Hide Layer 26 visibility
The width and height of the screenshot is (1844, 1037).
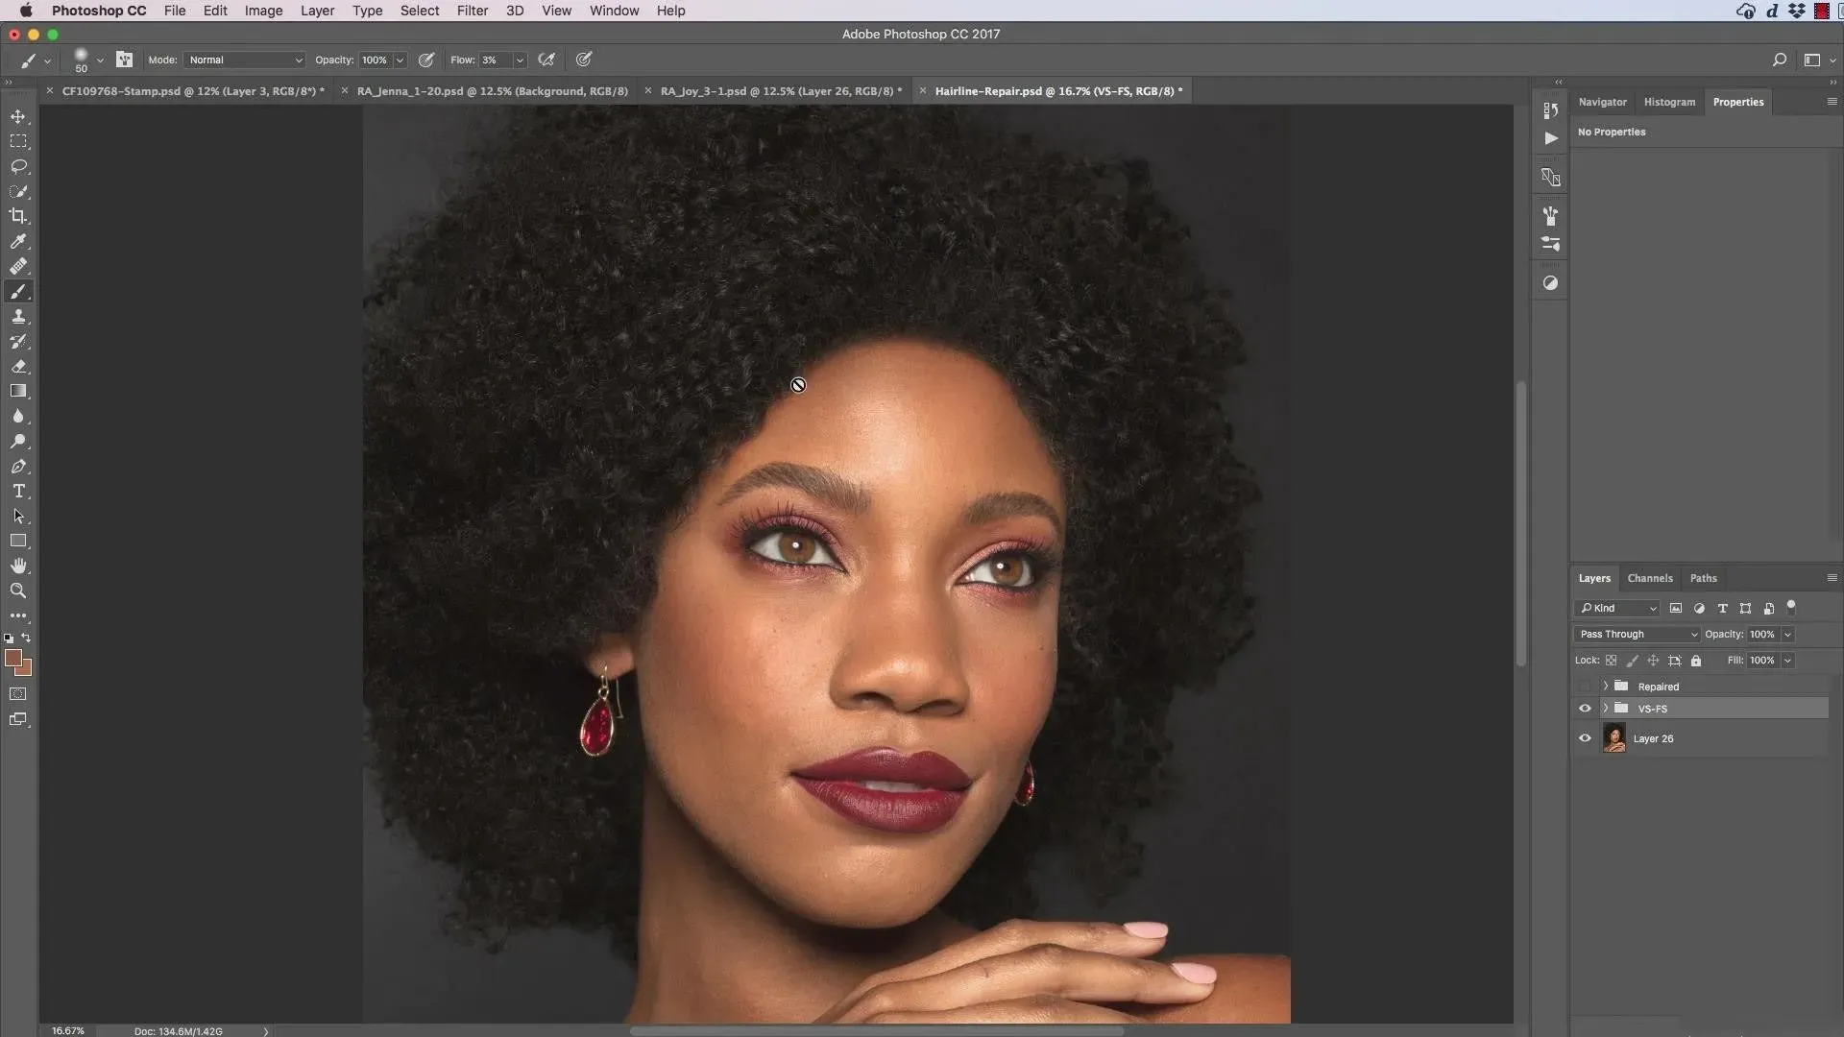tap(1585, 738)
